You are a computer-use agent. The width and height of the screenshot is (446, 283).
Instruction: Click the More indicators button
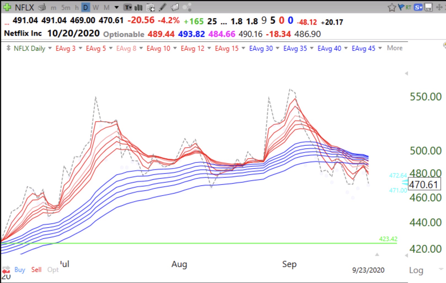point(395,48)
